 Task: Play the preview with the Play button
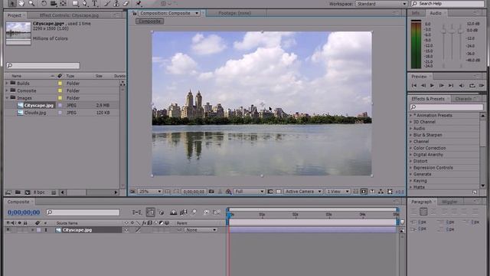pyautogui.click(x=432, y=85)
